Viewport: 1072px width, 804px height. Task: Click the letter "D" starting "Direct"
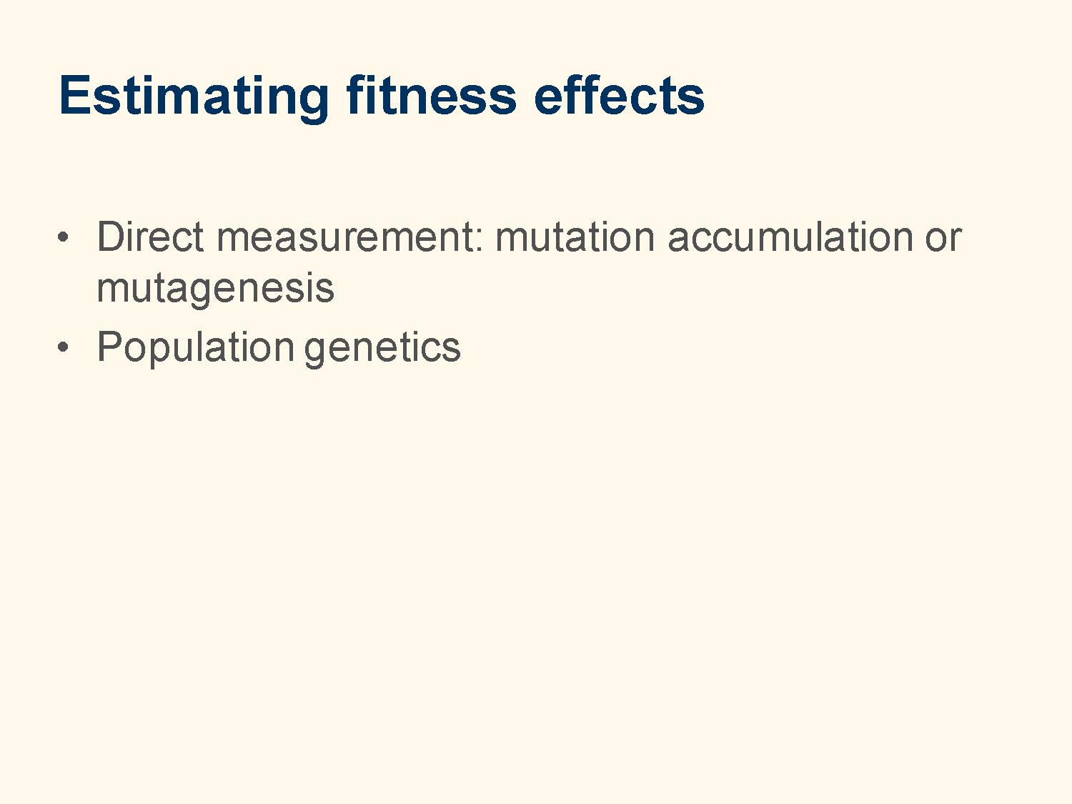pyautogui.click(x=111, y=237)
